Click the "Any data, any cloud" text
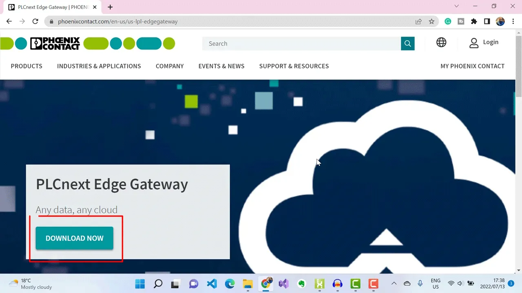The width and height of the screenshot is (522, 293). 77,210
